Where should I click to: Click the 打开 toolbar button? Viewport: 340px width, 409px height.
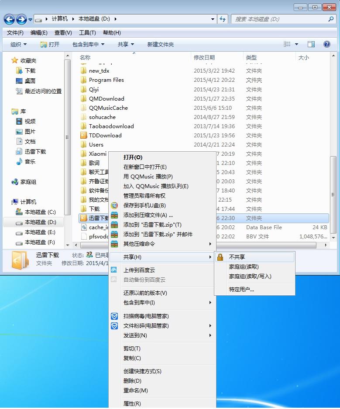[50, 44]
